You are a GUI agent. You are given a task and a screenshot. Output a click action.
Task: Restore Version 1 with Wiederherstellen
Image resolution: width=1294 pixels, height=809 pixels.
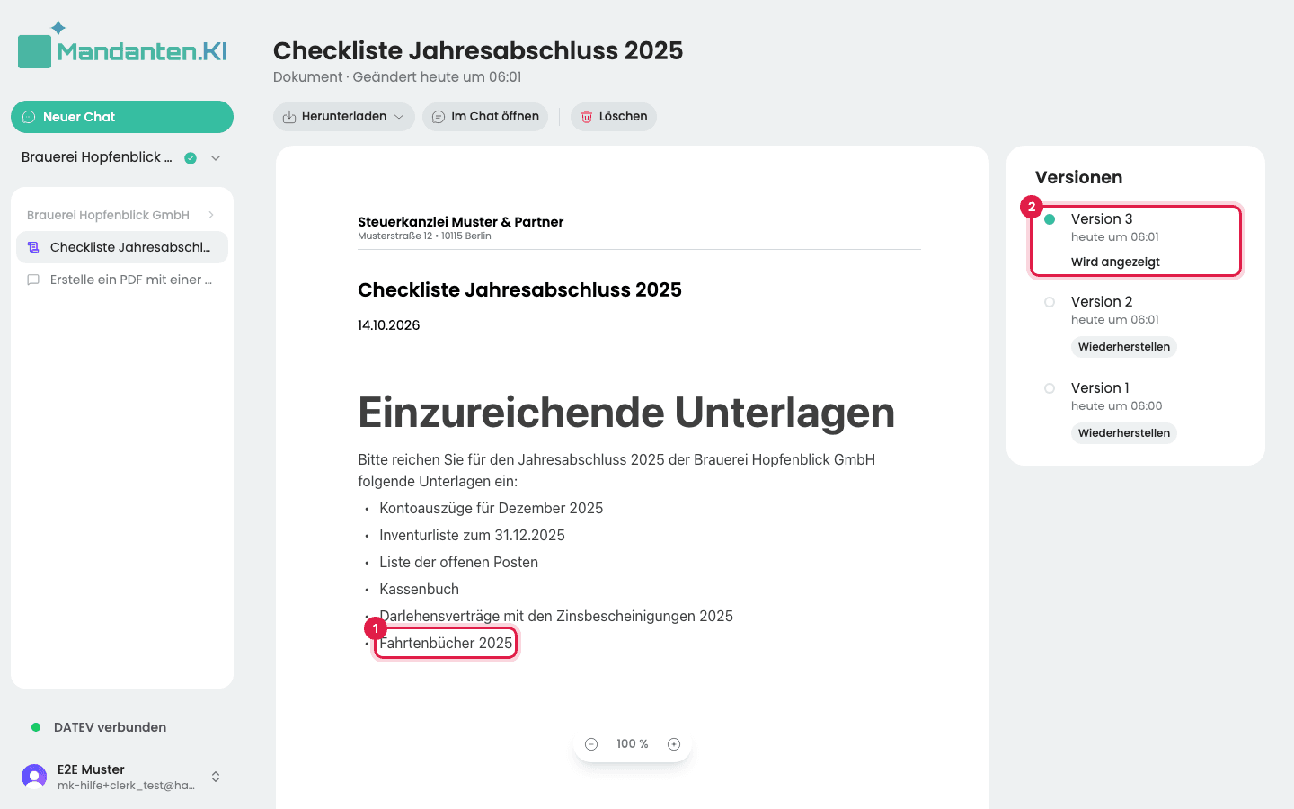[x=1124, y=433]
